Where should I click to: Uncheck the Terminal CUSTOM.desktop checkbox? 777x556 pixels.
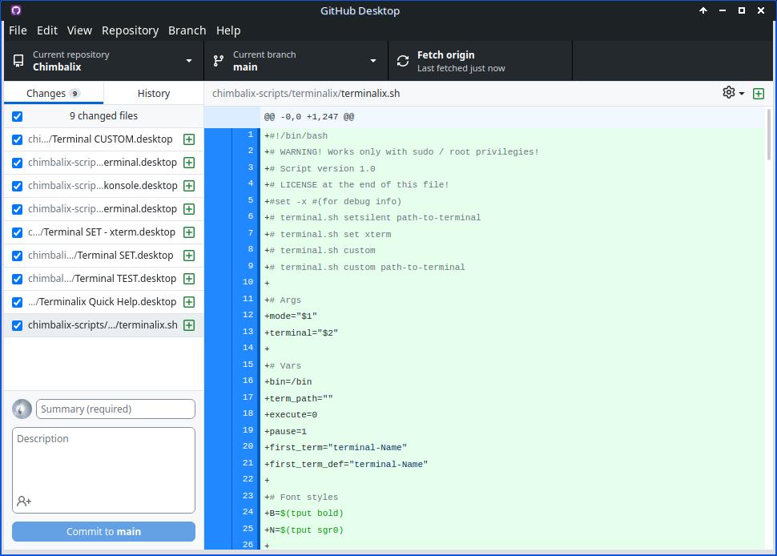[x=17, y=139]
